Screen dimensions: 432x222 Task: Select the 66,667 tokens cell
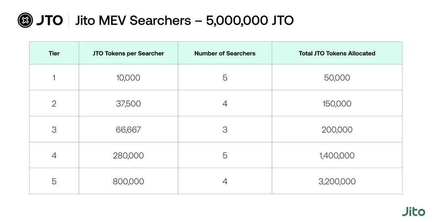point(128,130)
